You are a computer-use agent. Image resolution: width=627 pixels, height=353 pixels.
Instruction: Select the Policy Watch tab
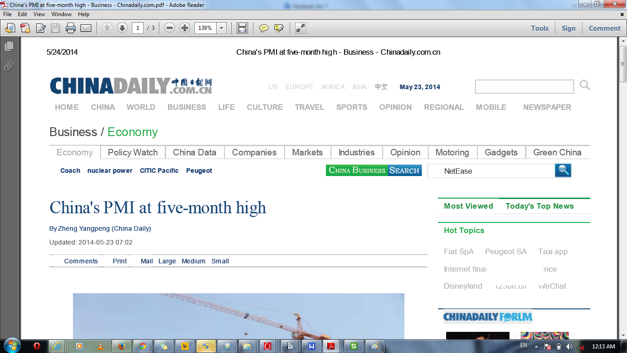(x=133, y=152)
